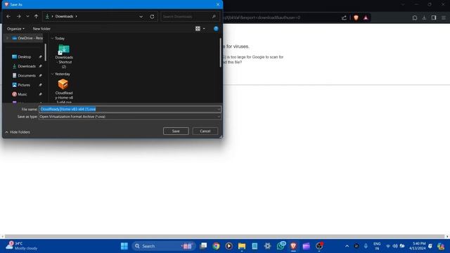Select Documents in navigation pane
The image size is (450, 253).
[27, 76]
